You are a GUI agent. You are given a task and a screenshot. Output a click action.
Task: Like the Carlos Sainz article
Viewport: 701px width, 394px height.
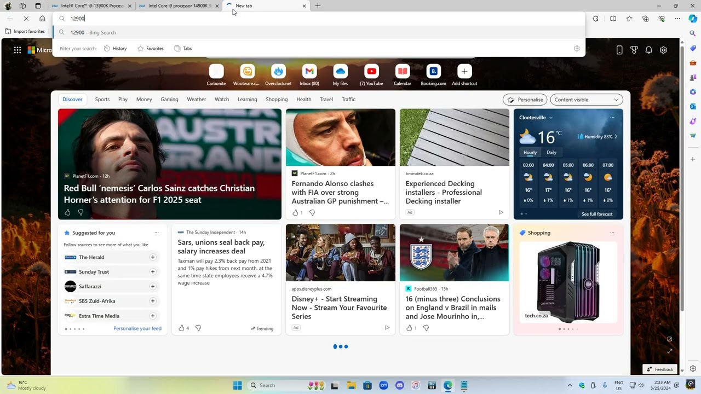click(67, 212)
